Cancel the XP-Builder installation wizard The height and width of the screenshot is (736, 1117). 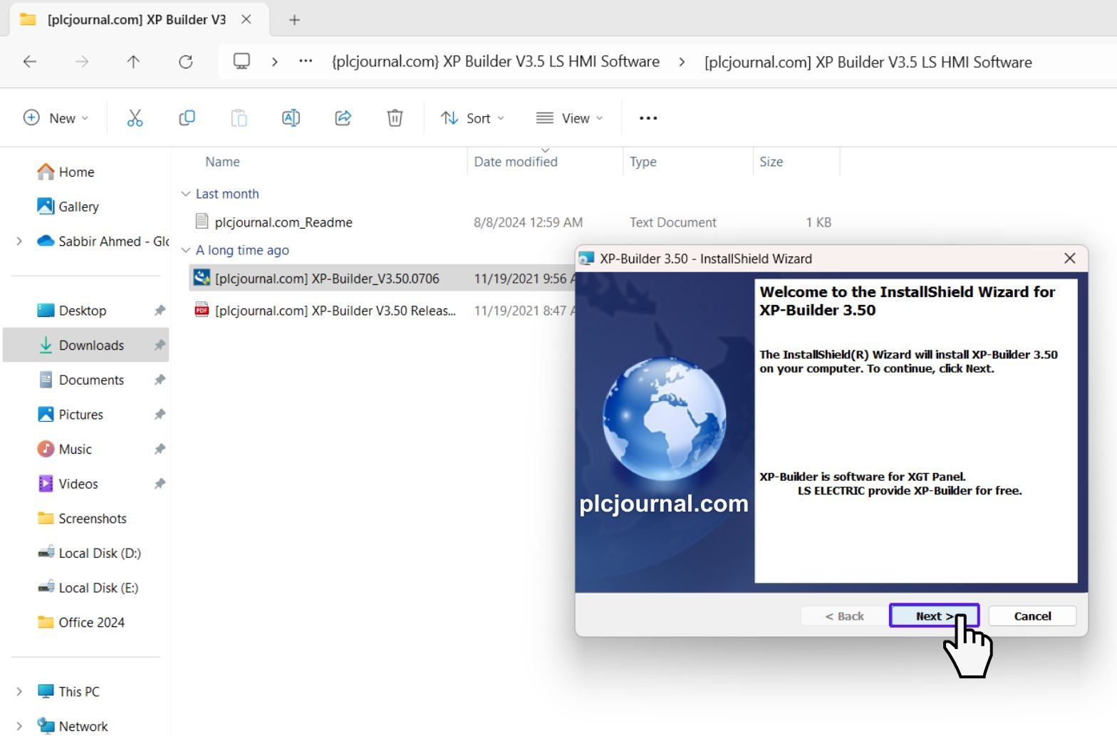(1032, 616)
